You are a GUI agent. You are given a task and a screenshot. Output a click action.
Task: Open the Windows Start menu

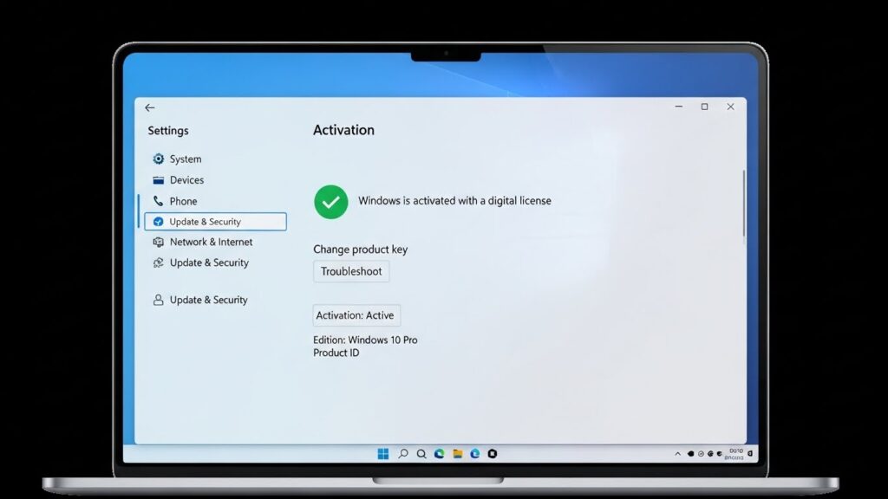pyautogui.click(x=382, y=453)
